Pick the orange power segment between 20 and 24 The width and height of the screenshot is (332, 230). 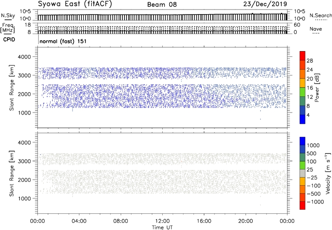tap(303, 74)
